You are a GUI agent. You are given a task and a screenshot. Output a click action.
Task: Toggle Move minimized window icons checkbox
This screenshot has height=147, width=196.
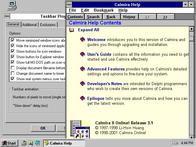point(13,40)
